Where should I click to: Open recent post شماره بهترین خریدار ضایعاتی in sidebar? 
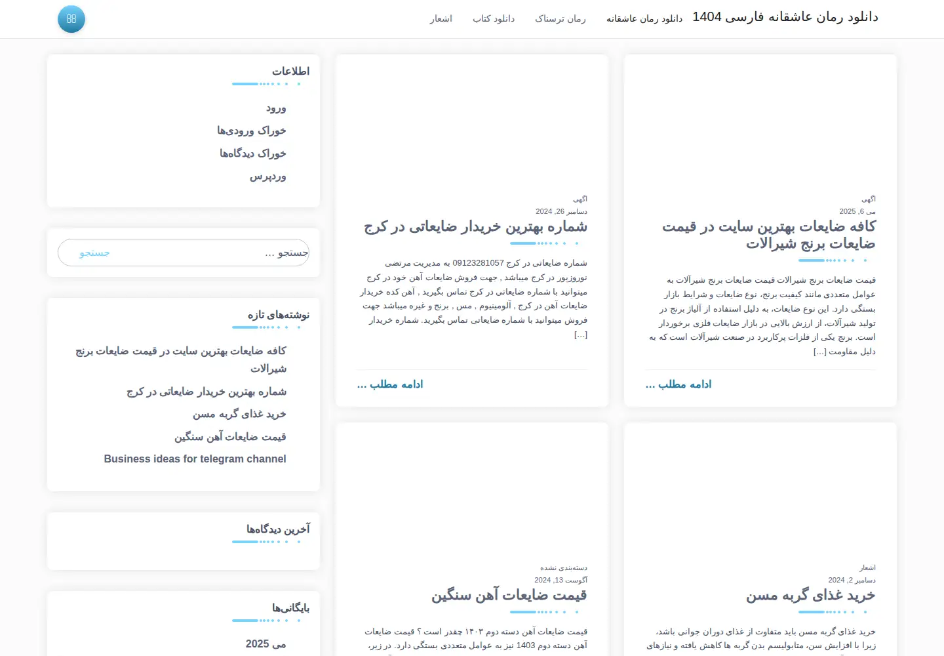206,392
